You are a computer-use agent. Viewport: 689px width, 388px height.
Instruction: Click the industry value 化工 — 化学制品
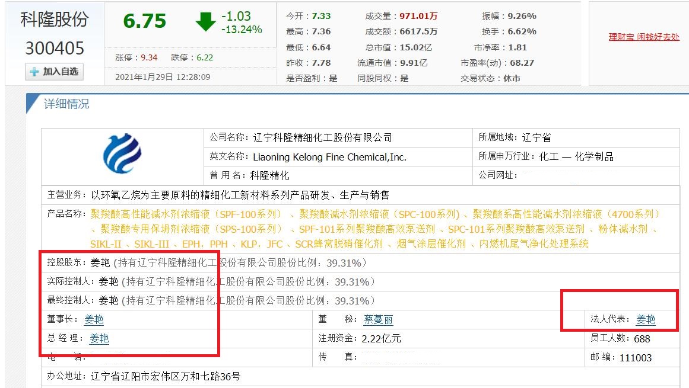[x=576, y=156]
